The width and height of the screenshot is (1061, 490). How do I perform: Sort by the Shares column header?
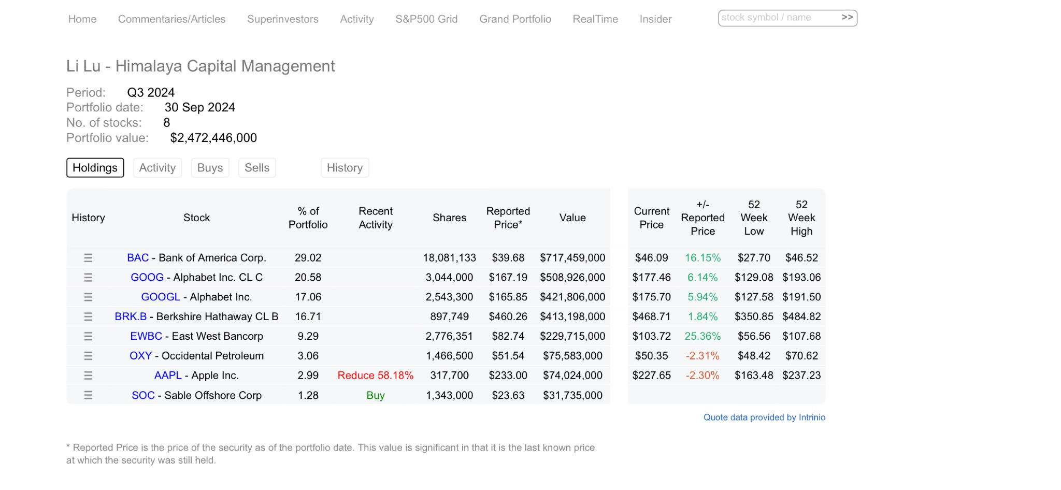click(x=449, y=218)
